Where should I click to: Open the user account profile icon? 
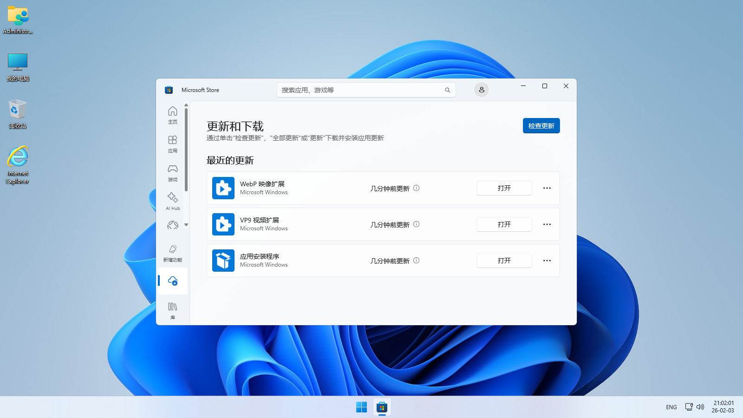482,90
